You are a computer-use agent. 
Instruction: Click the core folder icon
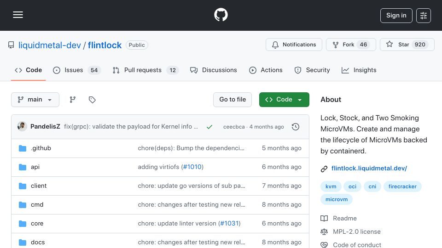click(23, 224)
